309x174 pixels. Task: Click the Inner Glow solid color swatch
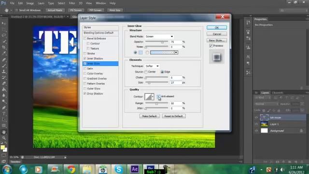coord(140,53)
